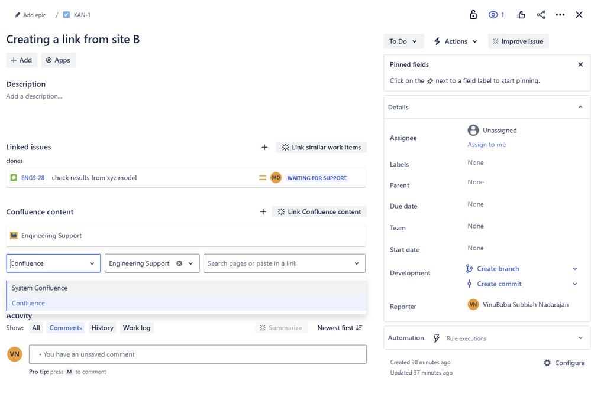Click the VN user avatar beside comment
This screenshot has height=394, width=591.
[x=15, y=354]
